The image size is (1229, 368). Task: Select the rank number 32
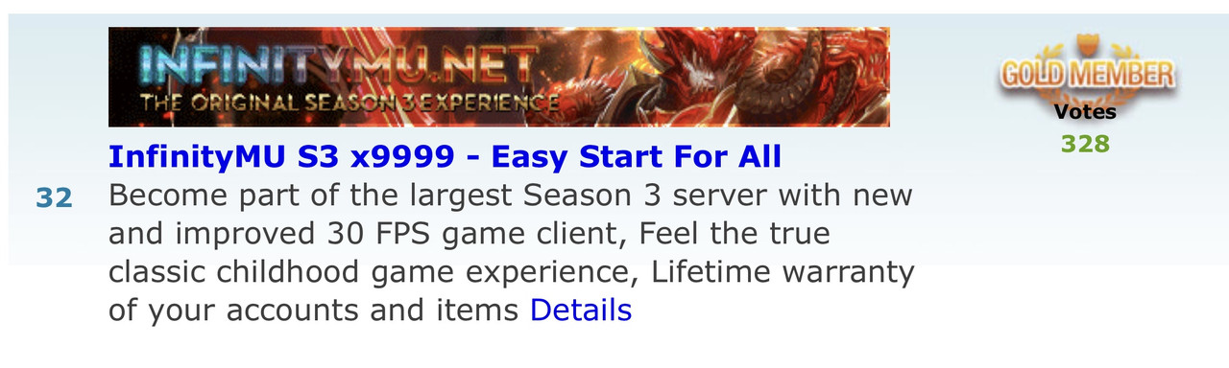(x=55, y=198)
